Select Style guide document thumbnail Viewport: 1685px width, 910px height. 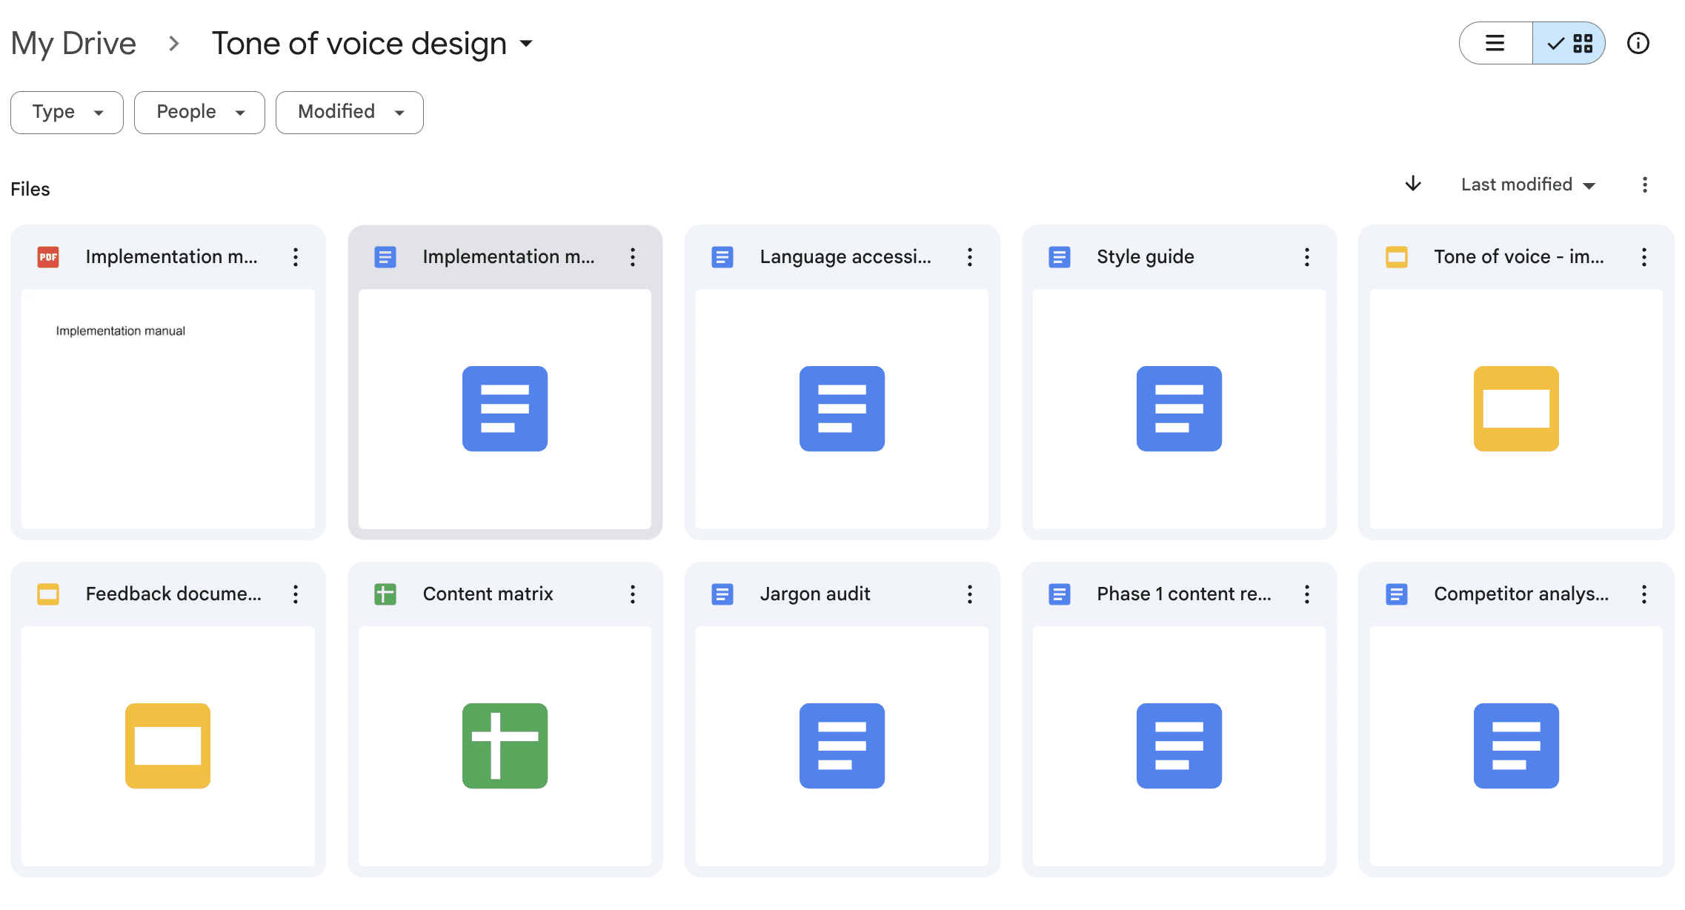[x=1180, y=409]
